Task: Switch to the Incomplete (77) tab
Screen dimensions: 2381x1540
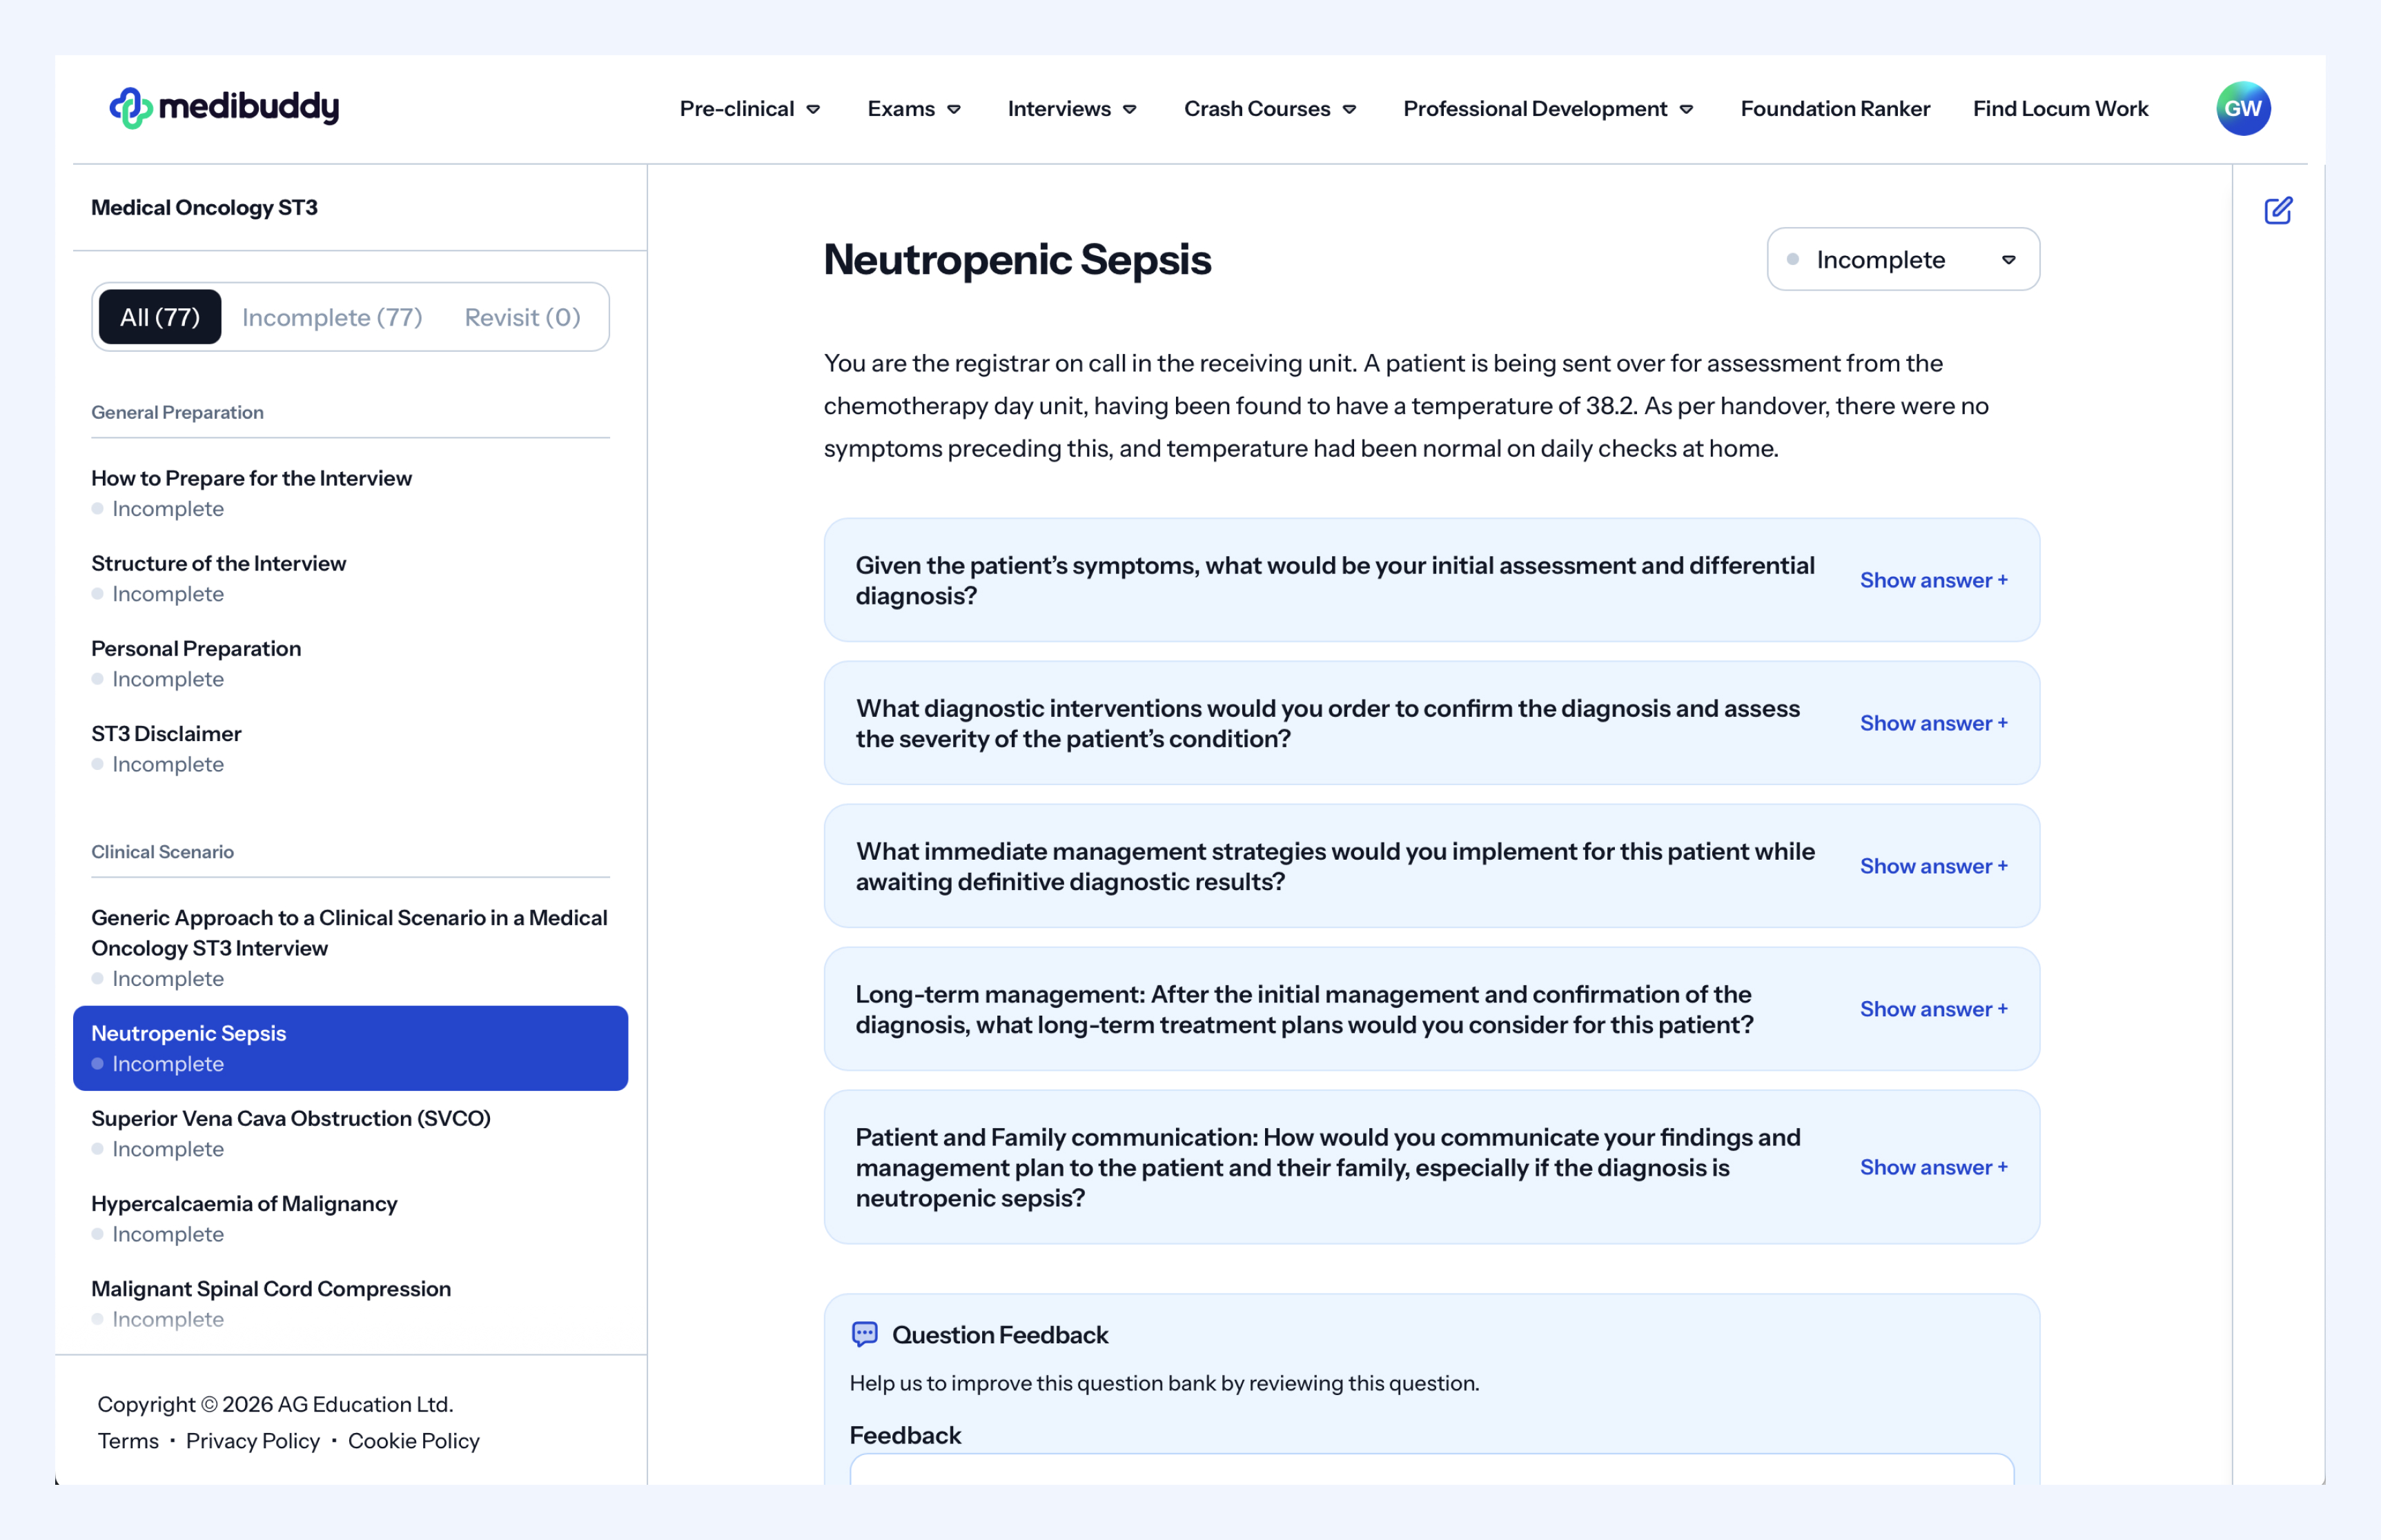Action: (332, 317)
